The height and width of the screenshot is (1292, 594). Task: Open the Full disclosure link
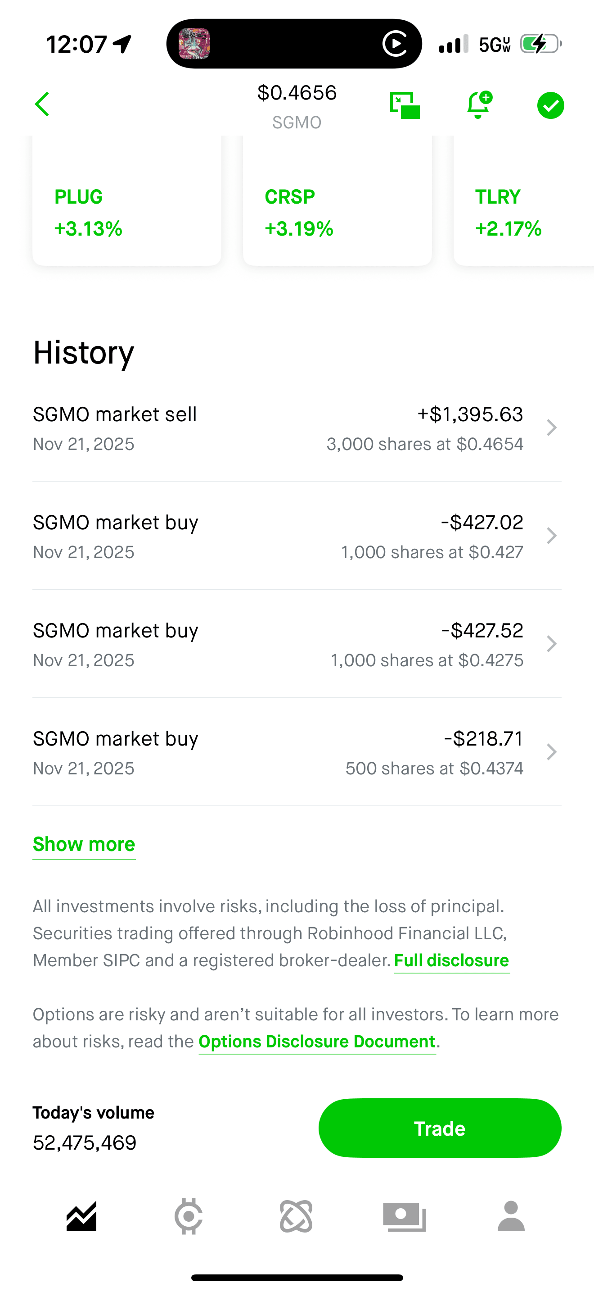[x=452, y=960]
